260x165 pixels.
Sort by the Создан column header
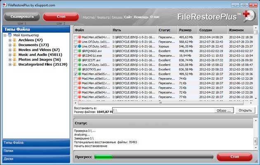point(213,30)
